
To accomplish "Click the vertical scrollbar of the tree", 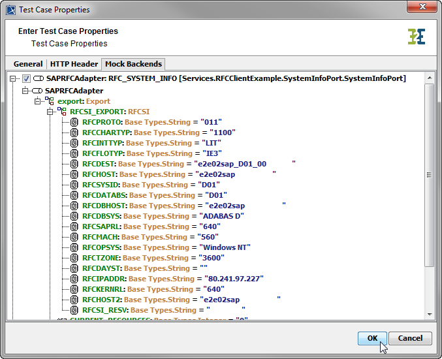I will pos(429,176).
